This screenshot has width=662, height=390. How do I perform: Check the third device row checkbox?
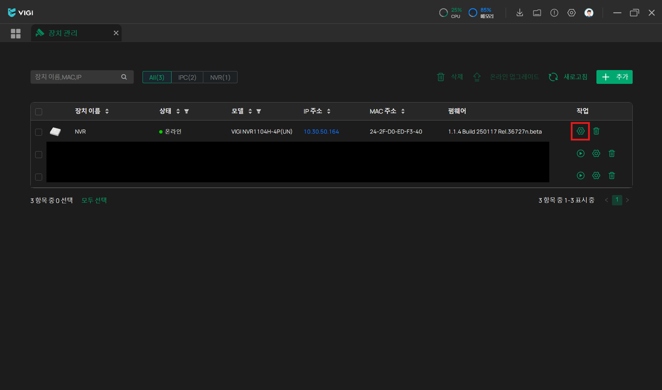point(39,177)
